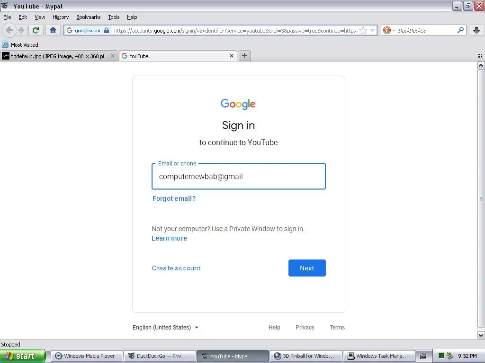Open the Tools menu
This screenshot has height=363, width=485.
click(114, 17)
